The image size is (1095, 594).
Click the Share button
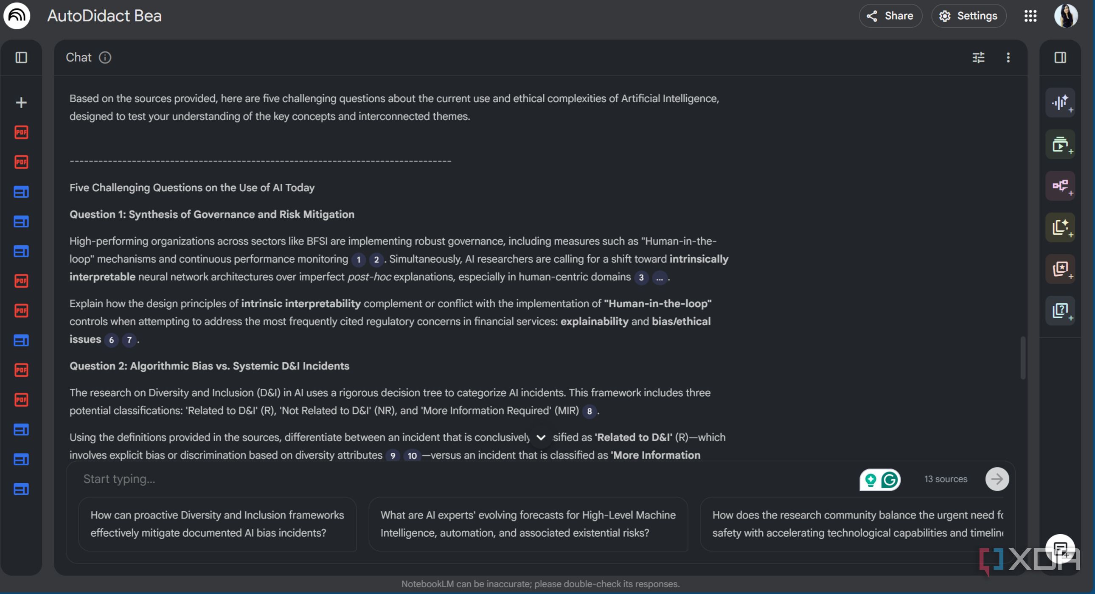890,16
